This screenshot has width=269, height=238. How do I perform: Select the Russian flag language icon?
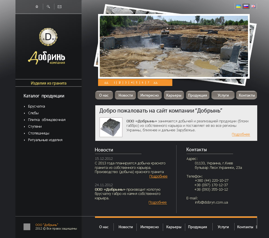point(246,6)
